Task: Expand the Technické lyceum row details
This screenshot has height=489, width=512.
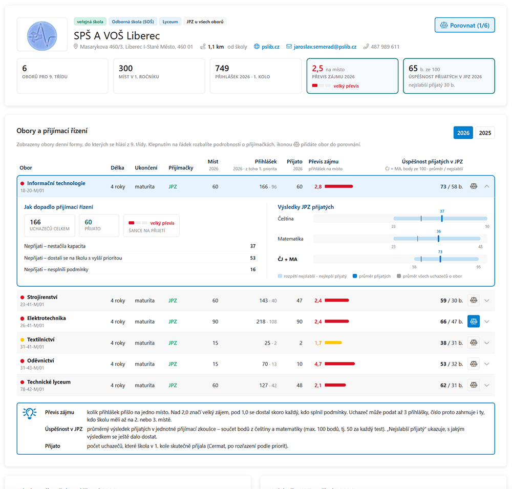Action: [487, 385]
